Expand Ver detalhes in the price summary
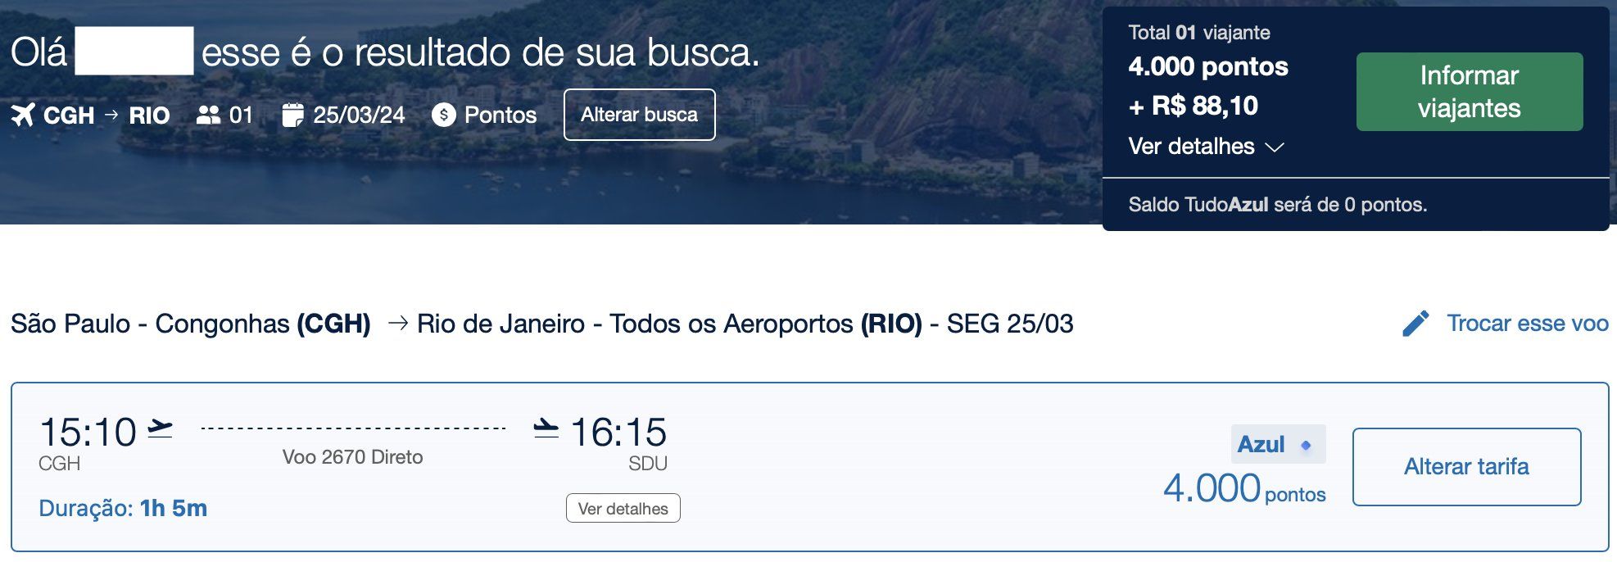 point(1205,147)
